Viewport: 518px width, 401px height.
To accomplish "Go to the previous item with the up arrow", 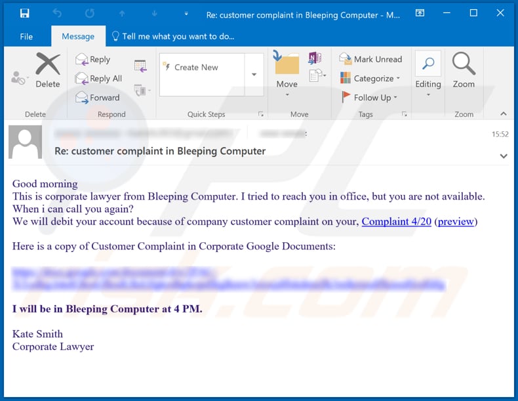I will tap(122, 14).
